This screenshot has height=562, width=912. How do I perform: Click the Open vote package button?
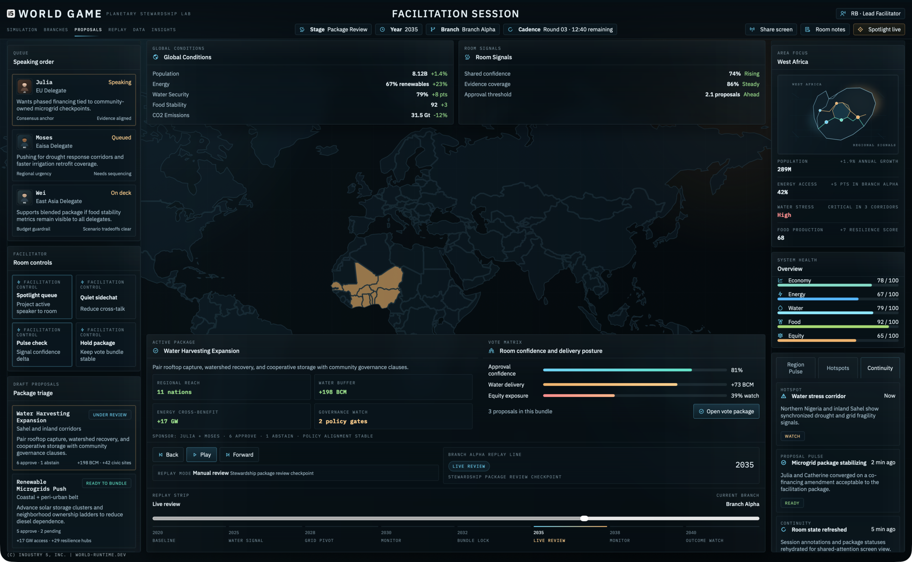726,411
